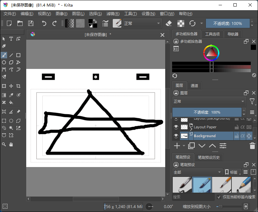Screen dimensions: 258x212
Task: Open the File menu
Action: tap(10, 14)
